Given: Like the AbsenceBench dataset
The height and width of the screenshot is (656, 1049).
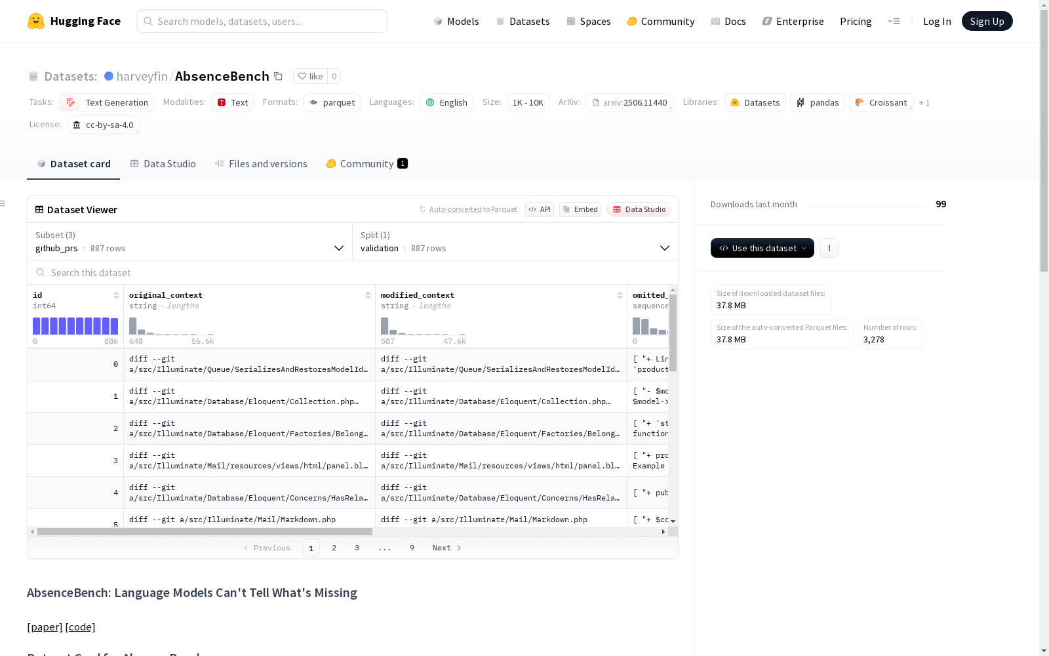Looking at the screenshot, I should [x=310, y=76].
